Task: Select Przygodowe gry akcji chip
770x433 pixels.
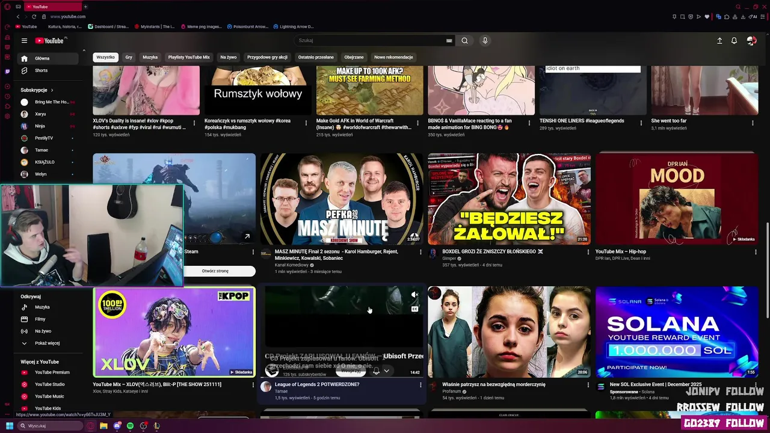Action: click(x=267, y=57)
